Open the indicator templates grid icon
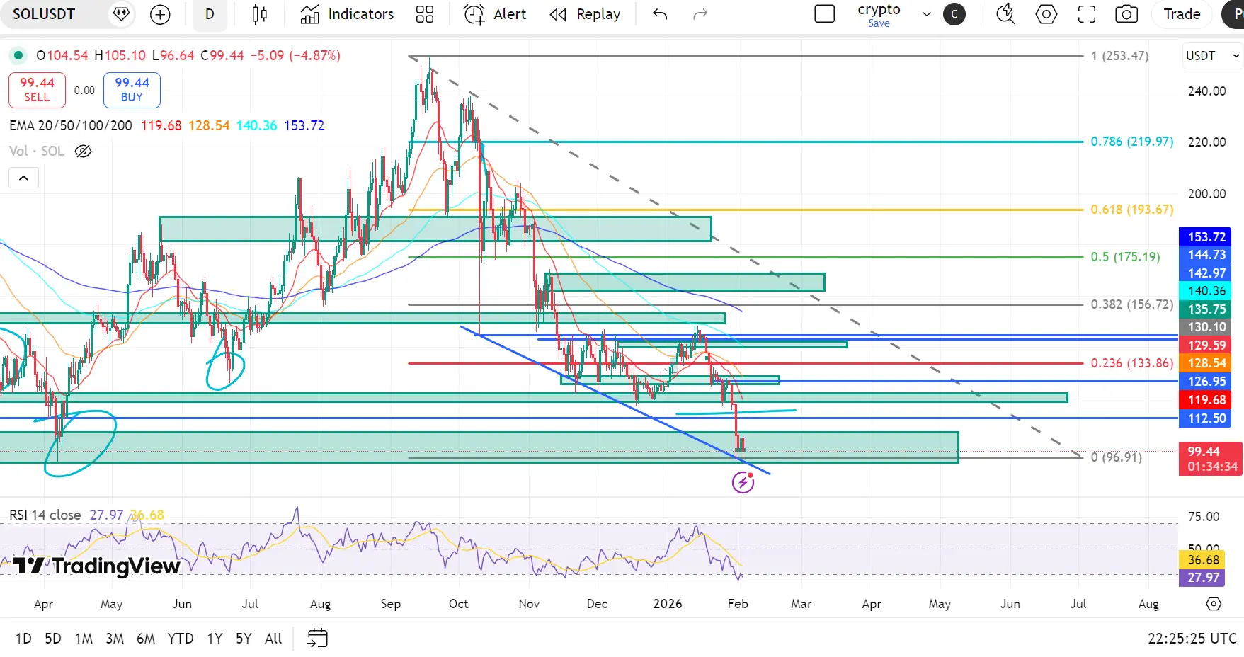Image resolution: width=1244 pixels, height=657 pixels. click(x=425, y=14)
